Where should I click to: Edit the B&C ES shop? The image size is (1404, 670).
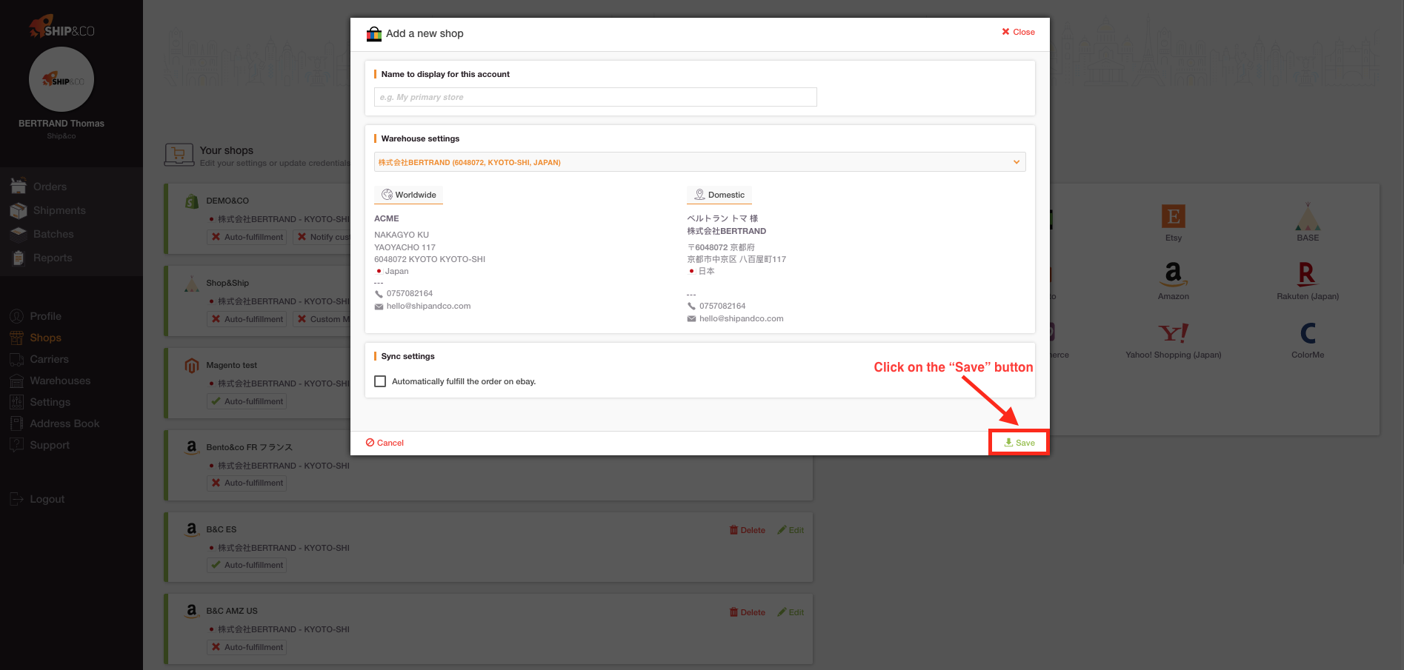pyautogui.click(x=791, y=530)
